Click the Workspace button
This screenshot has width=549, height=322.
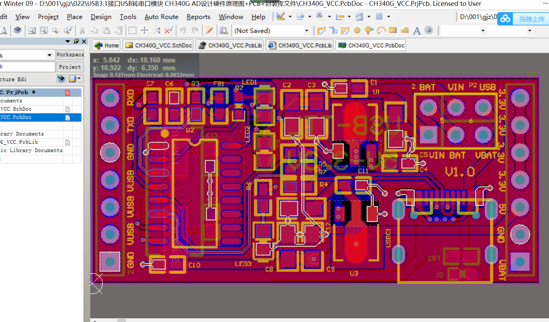click(70, 55)
